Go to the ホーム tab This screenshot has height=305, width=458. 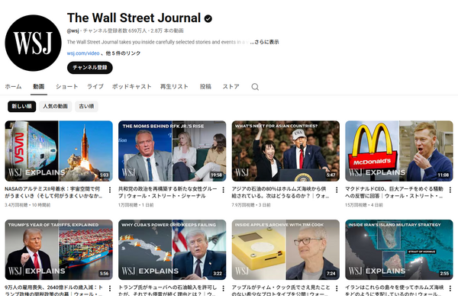[x=13, y=86]
